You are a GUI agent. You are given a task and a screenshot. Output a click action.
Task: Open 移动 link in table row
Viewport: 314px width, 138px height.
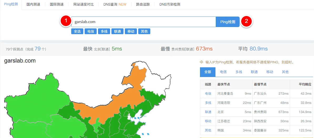(208, 121)
